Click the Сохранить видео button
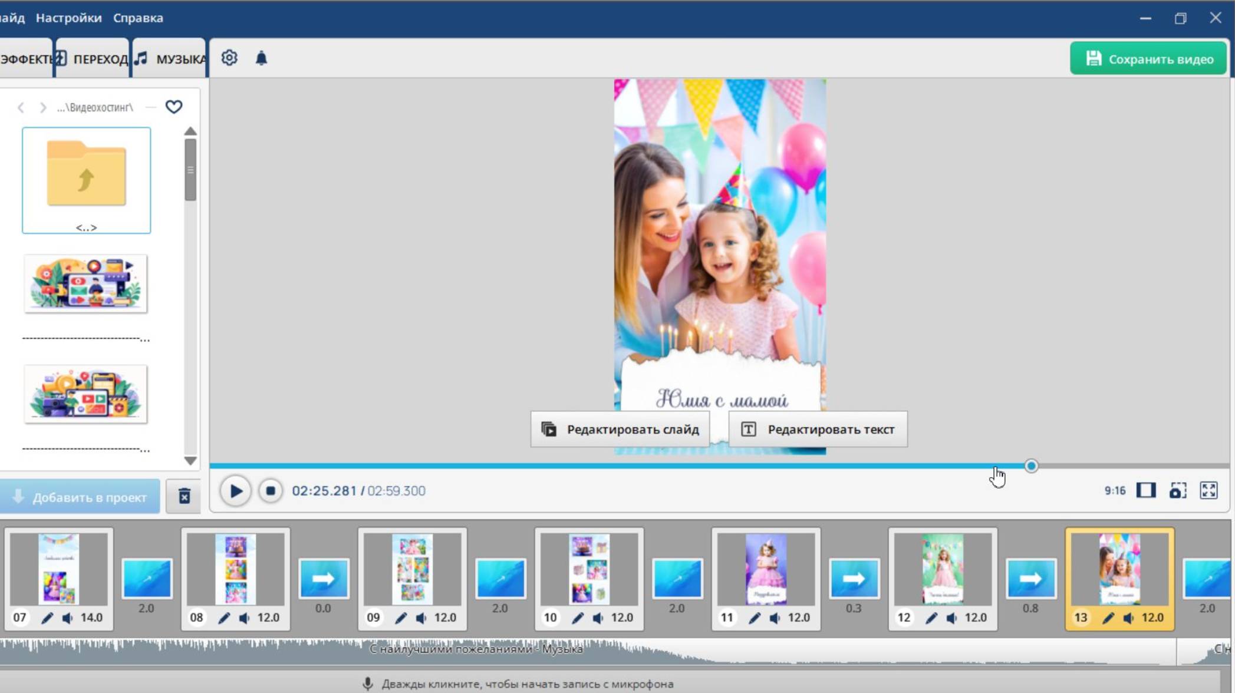This screenshot has height=693, width=1235. click(1148, 57)
